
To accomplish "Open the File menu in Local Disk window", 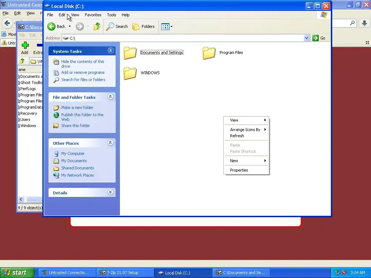I will pos(50,15).
